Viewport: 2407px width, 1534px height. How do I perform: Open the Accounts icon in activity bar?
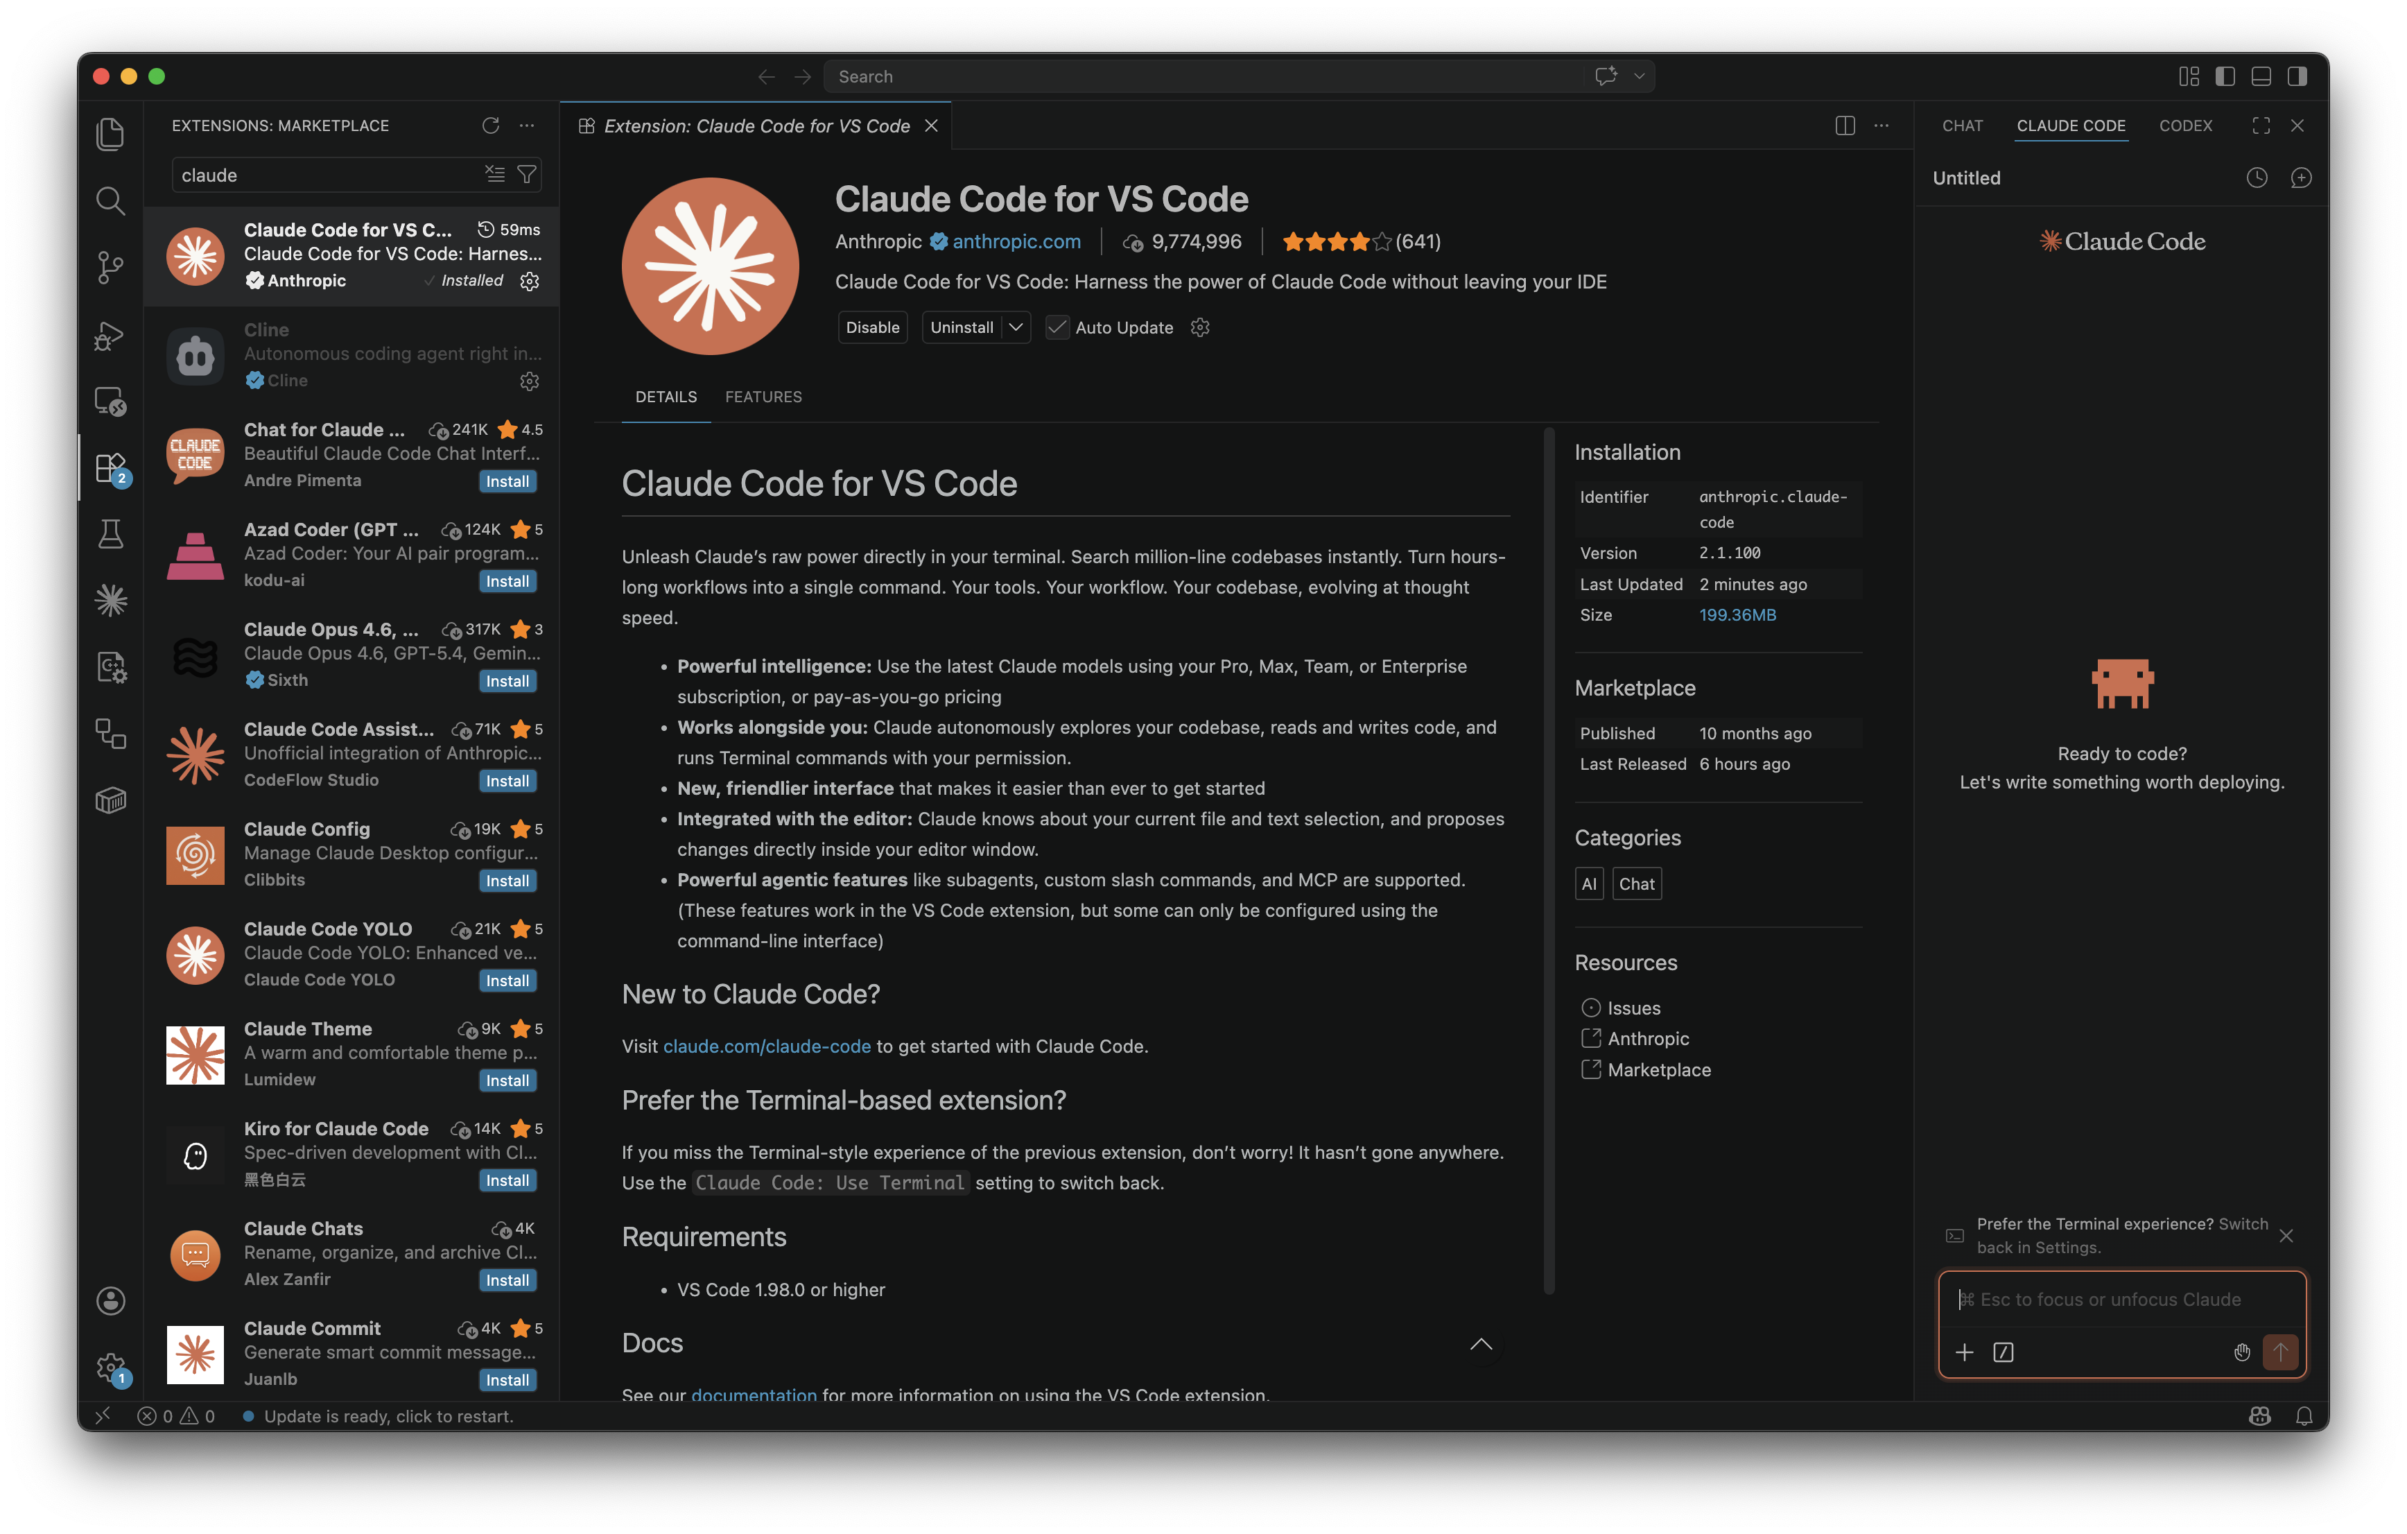click(110, 1300)
